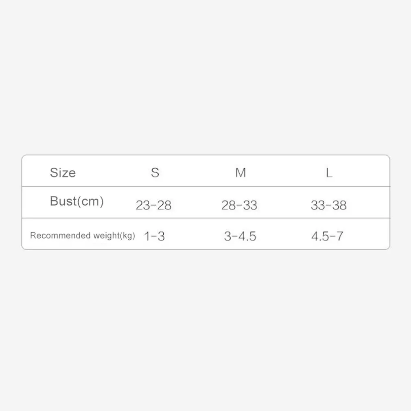Click the table's top-left rounded corner
Screen dimensions: 411x411
(24, 157)
